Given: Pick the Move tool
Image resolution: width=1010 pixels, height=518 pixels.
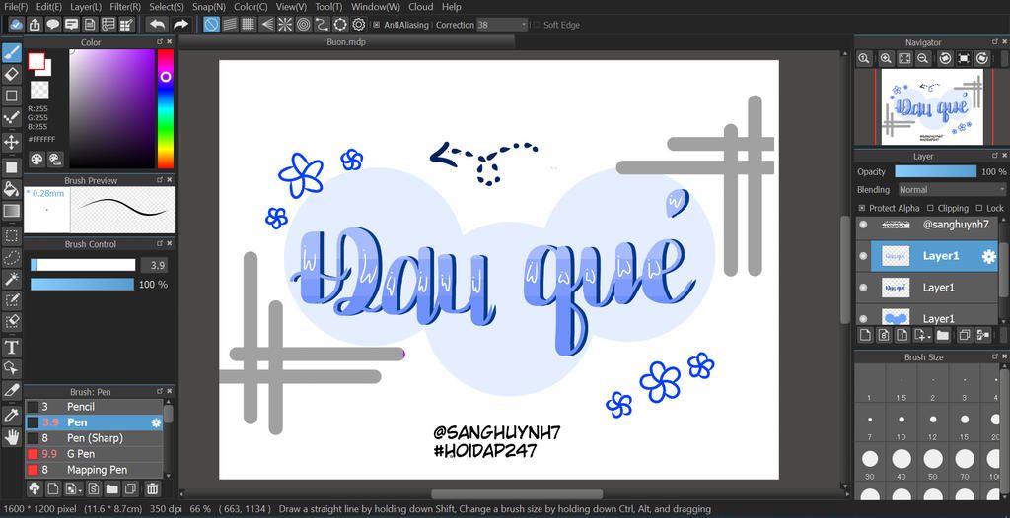Looking at the screenshot, I should tap(12, 142).
